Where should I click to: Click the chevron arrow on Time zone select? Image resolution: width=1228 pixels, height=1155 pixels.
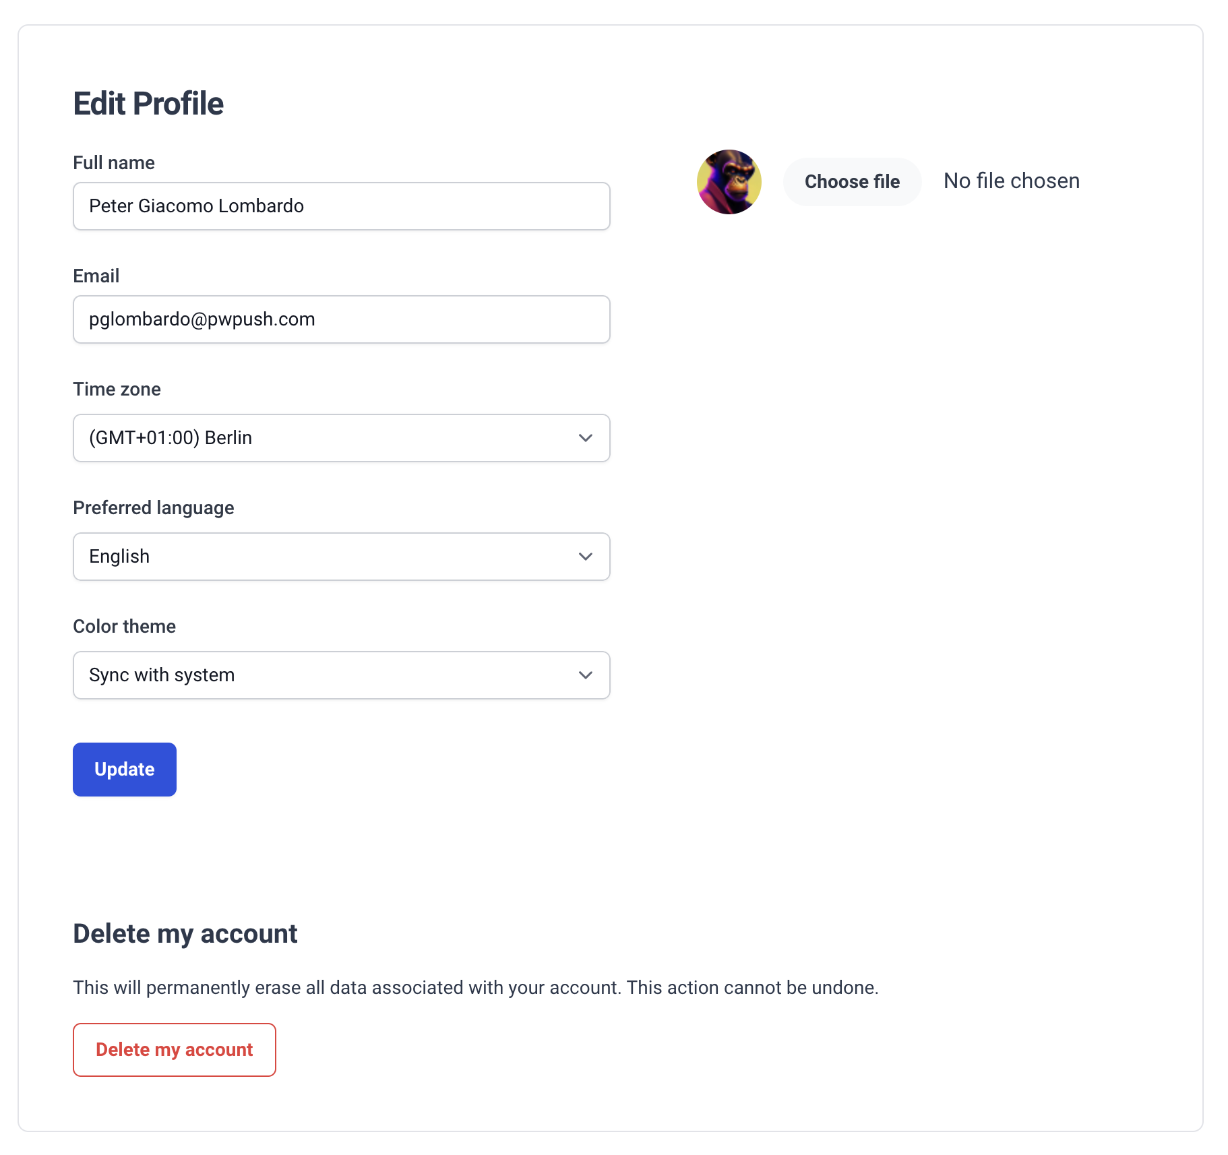pos(585,438)
